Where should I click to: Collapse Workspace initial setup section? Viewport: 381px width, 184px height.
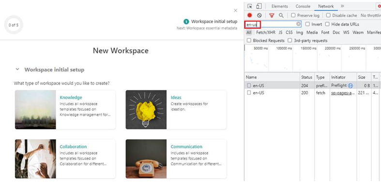click(17, 70)
